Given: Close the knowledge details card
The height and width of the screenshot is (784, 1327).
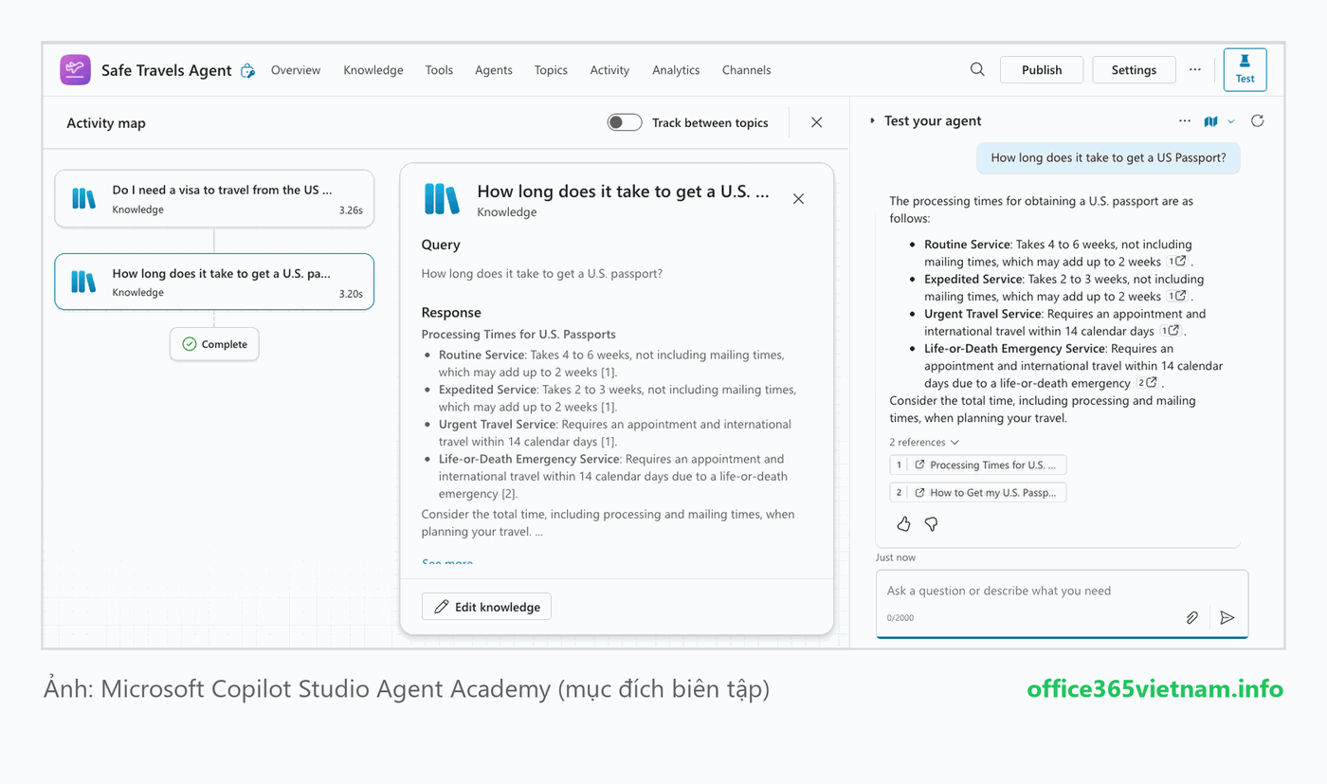Looking at the screenshot, I should click(x=798, y=199).
